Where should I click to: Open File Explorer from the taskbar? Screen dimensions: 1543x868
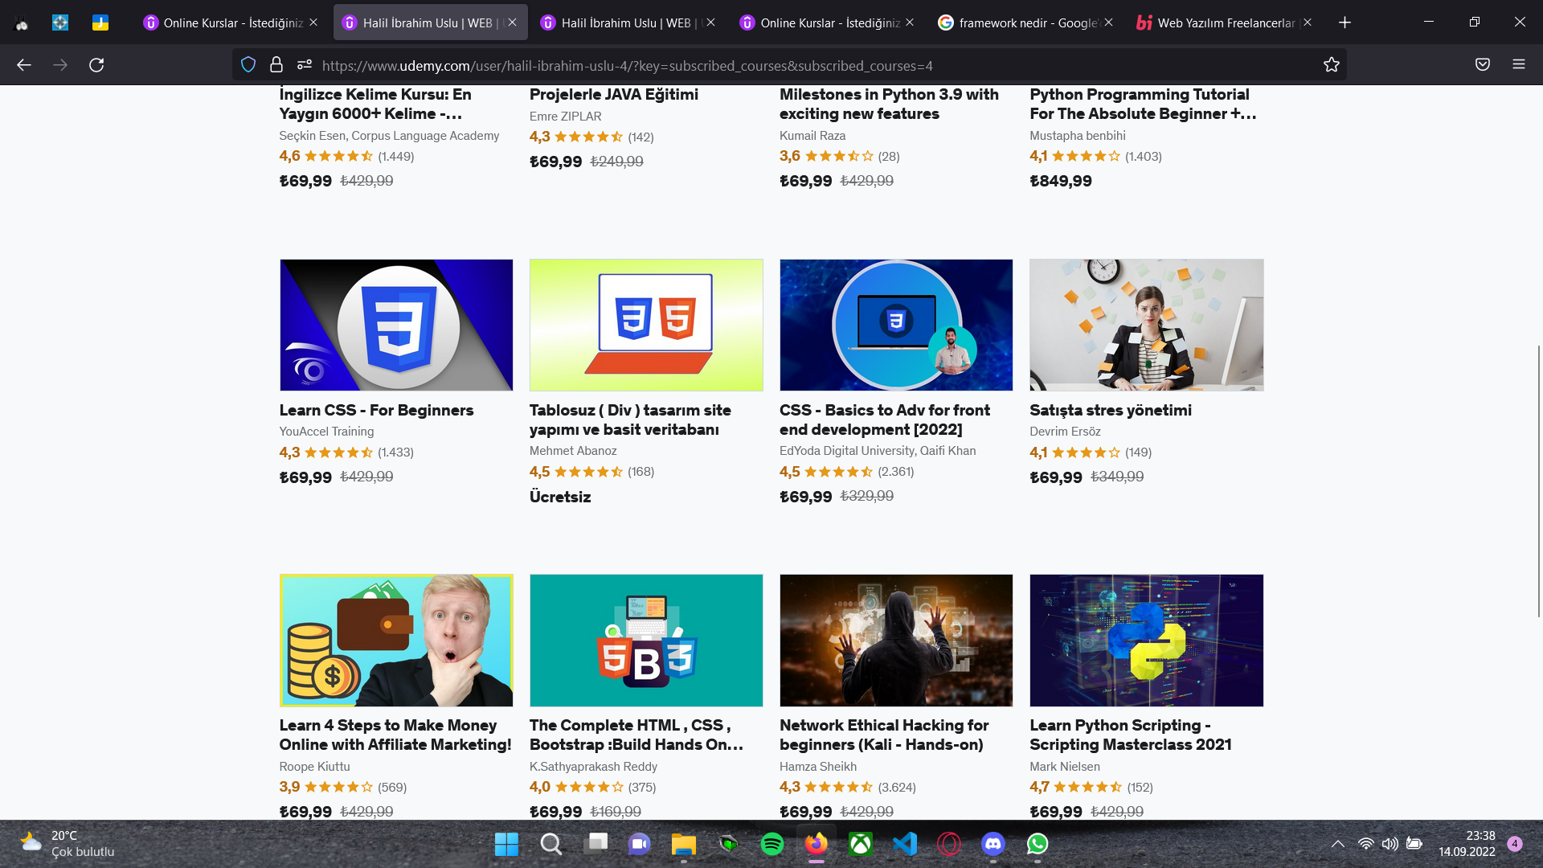pos(684,844)
